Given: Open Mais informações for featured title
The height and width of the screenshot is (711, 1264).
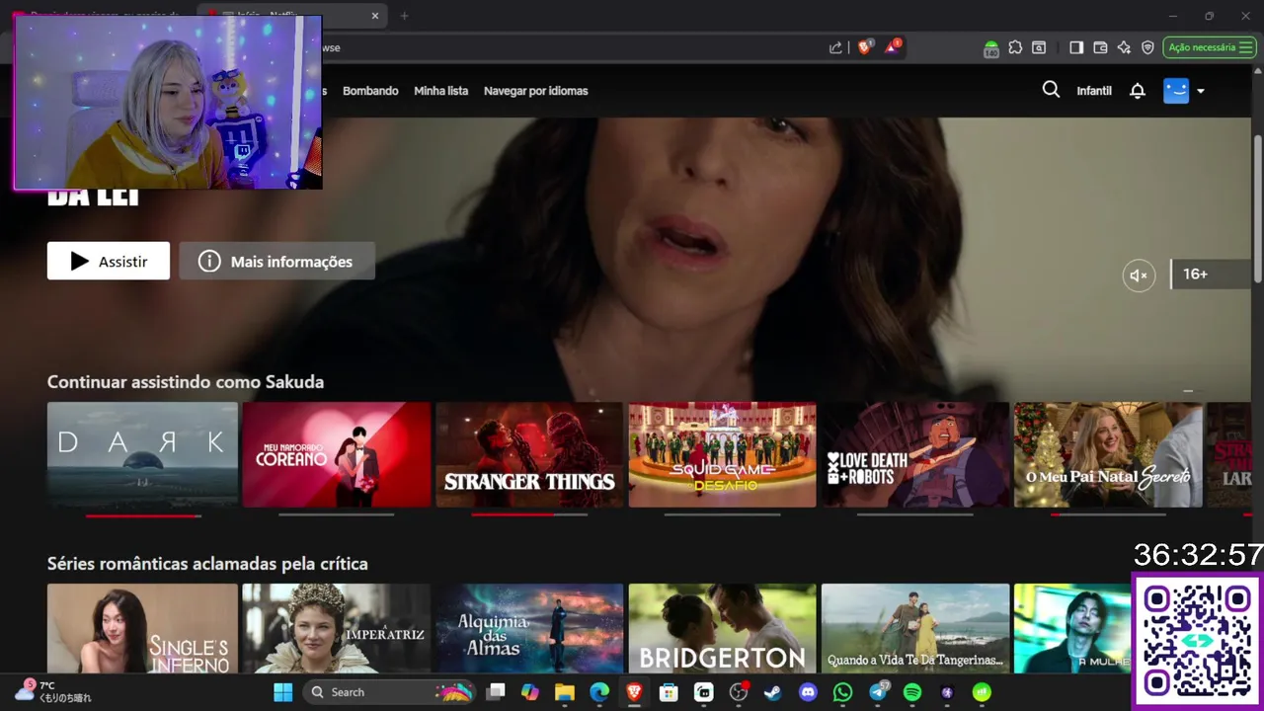Looking at the screenshot, I should point(276,261).
